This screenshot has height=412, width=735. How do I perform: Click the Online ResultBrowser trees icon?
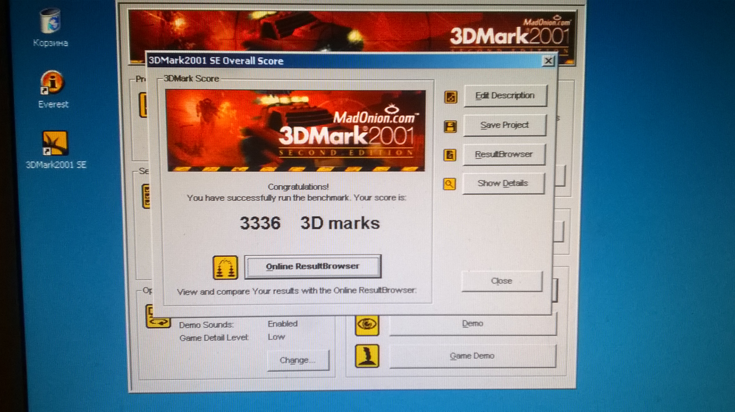[225, 267]
